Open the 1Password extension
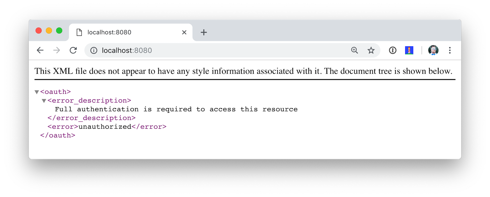490x197 pixels. [393, 50]
